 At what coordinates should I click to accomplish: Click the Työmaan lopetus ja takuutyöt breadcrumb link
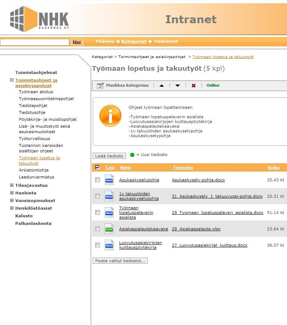pyautogui.click(x=223, y=57)
